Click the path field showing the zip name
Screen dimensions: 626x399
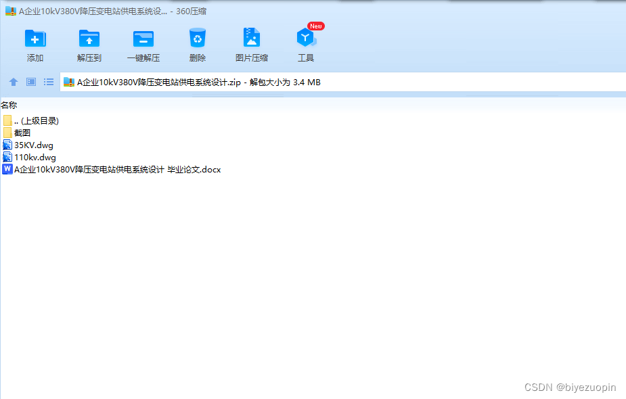tap(343, 83)
